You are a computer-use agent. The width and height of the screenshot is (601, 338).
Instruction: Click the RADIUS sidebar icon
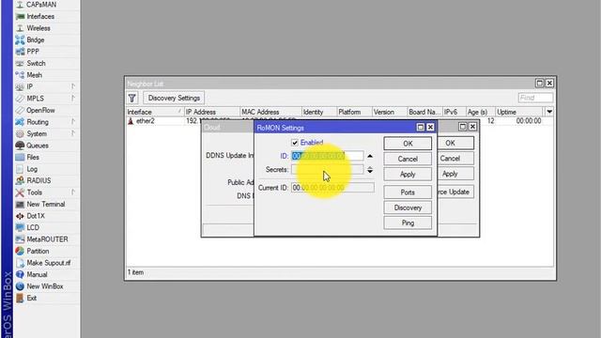pyautogui.click(x=20, y=180)
